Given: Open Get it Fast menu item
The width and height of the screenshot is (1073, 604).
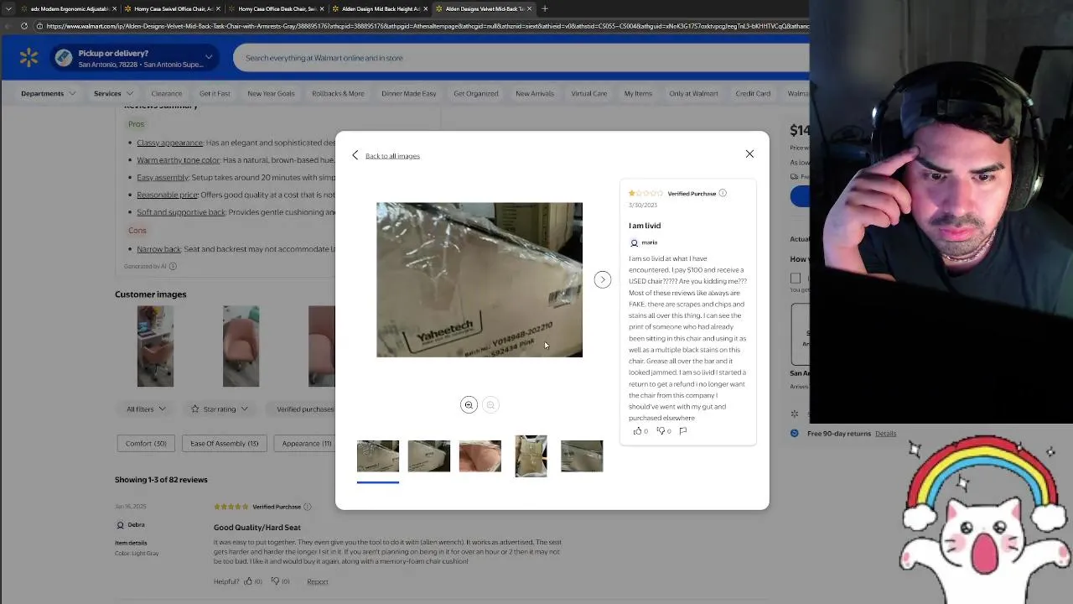Looking at the screenshot, I should [215, 93].
